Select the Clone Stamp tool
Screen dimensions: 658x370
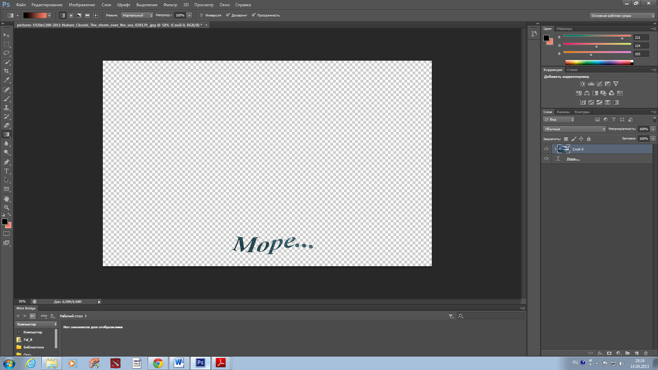7,108
